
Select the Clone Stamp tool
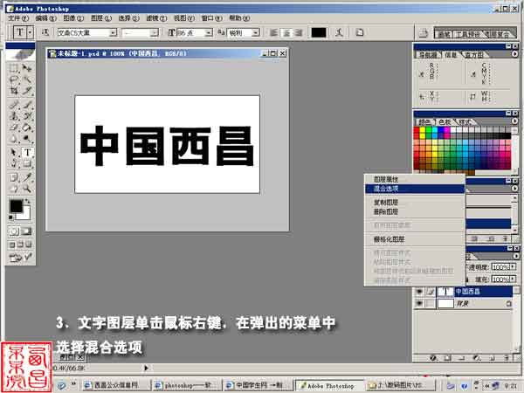[14, 116]
